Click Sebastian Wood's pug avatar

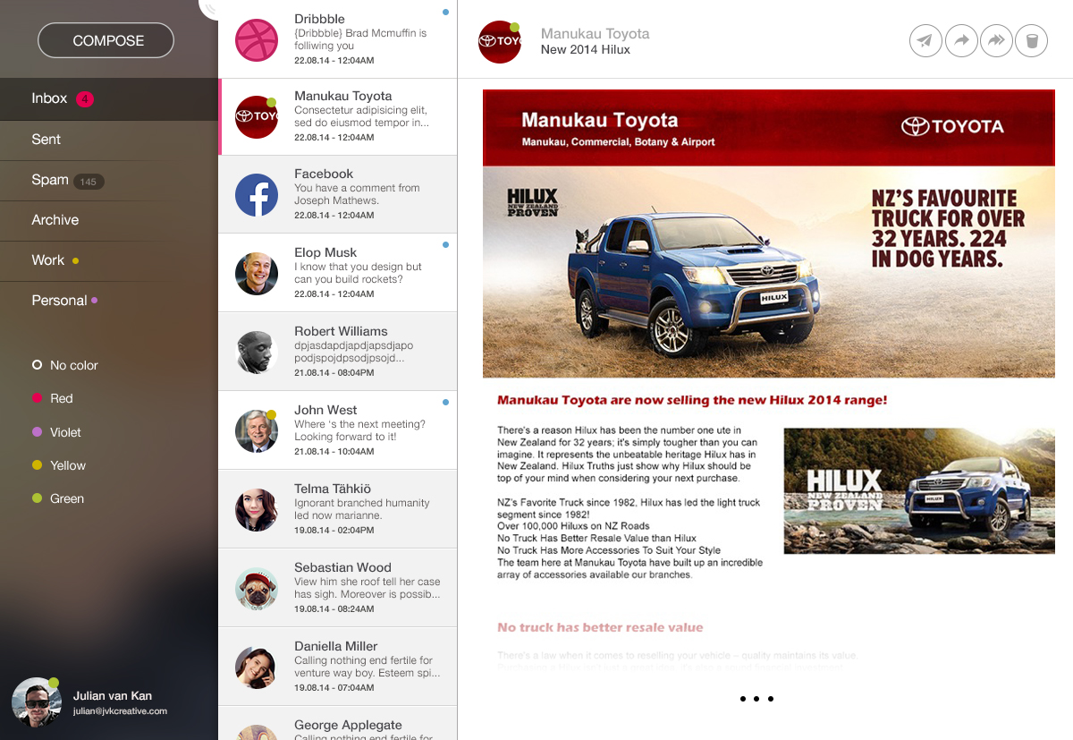[257, 589]
